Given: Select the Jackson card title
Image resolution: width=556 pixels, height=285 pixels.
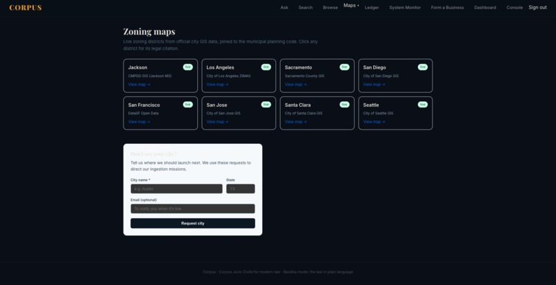Looking at the screenshot, I should pyautogui.click(x=137, y=67).
